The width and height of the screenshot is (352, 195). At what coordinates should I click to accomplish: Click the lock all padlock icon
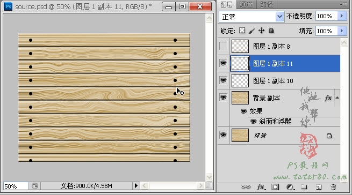tap(271, 31)
